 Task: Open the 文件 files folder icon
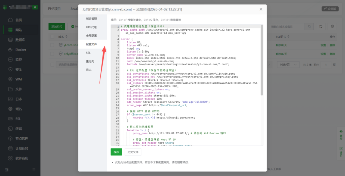[10, 89]
